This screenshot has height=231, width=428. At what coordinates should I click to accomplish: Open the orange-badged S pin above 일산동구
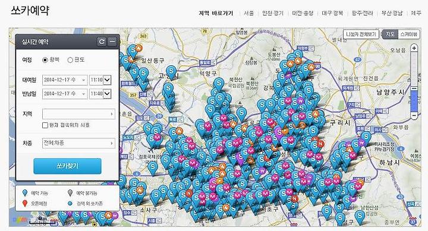tap(134, 50)
